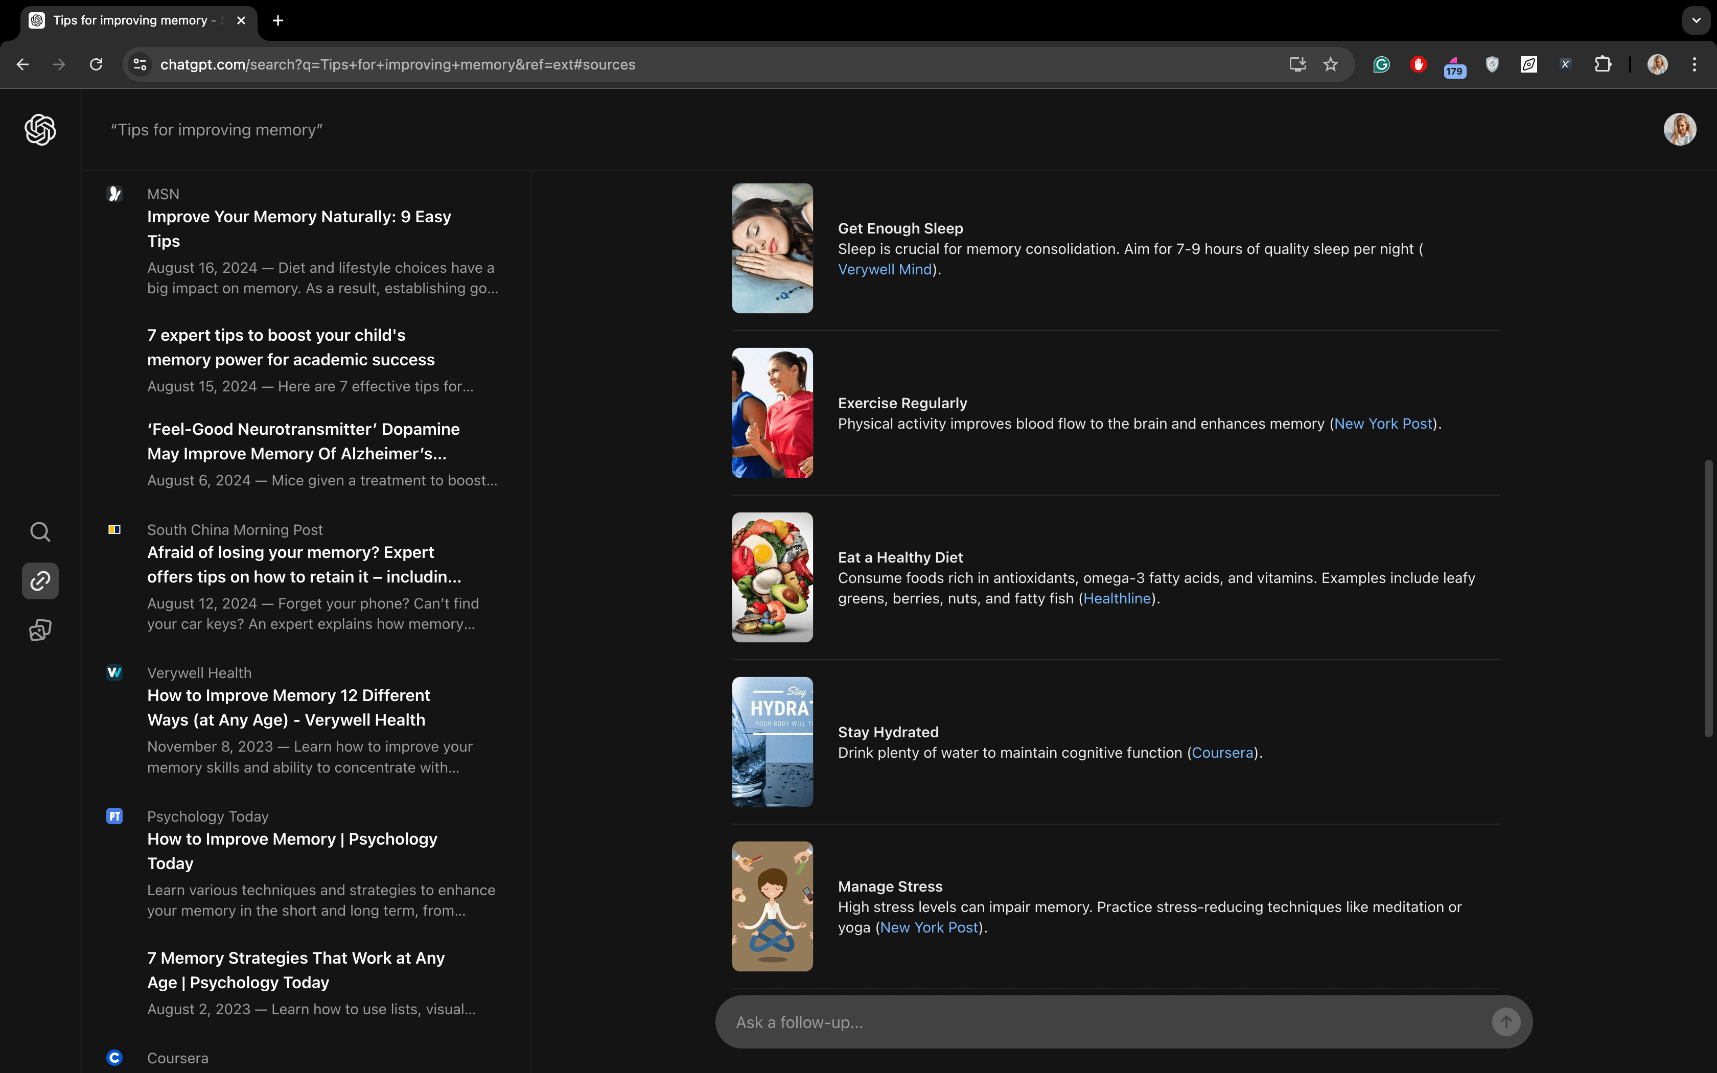Click the Get Enough Sleep heading

pos(900,228)
